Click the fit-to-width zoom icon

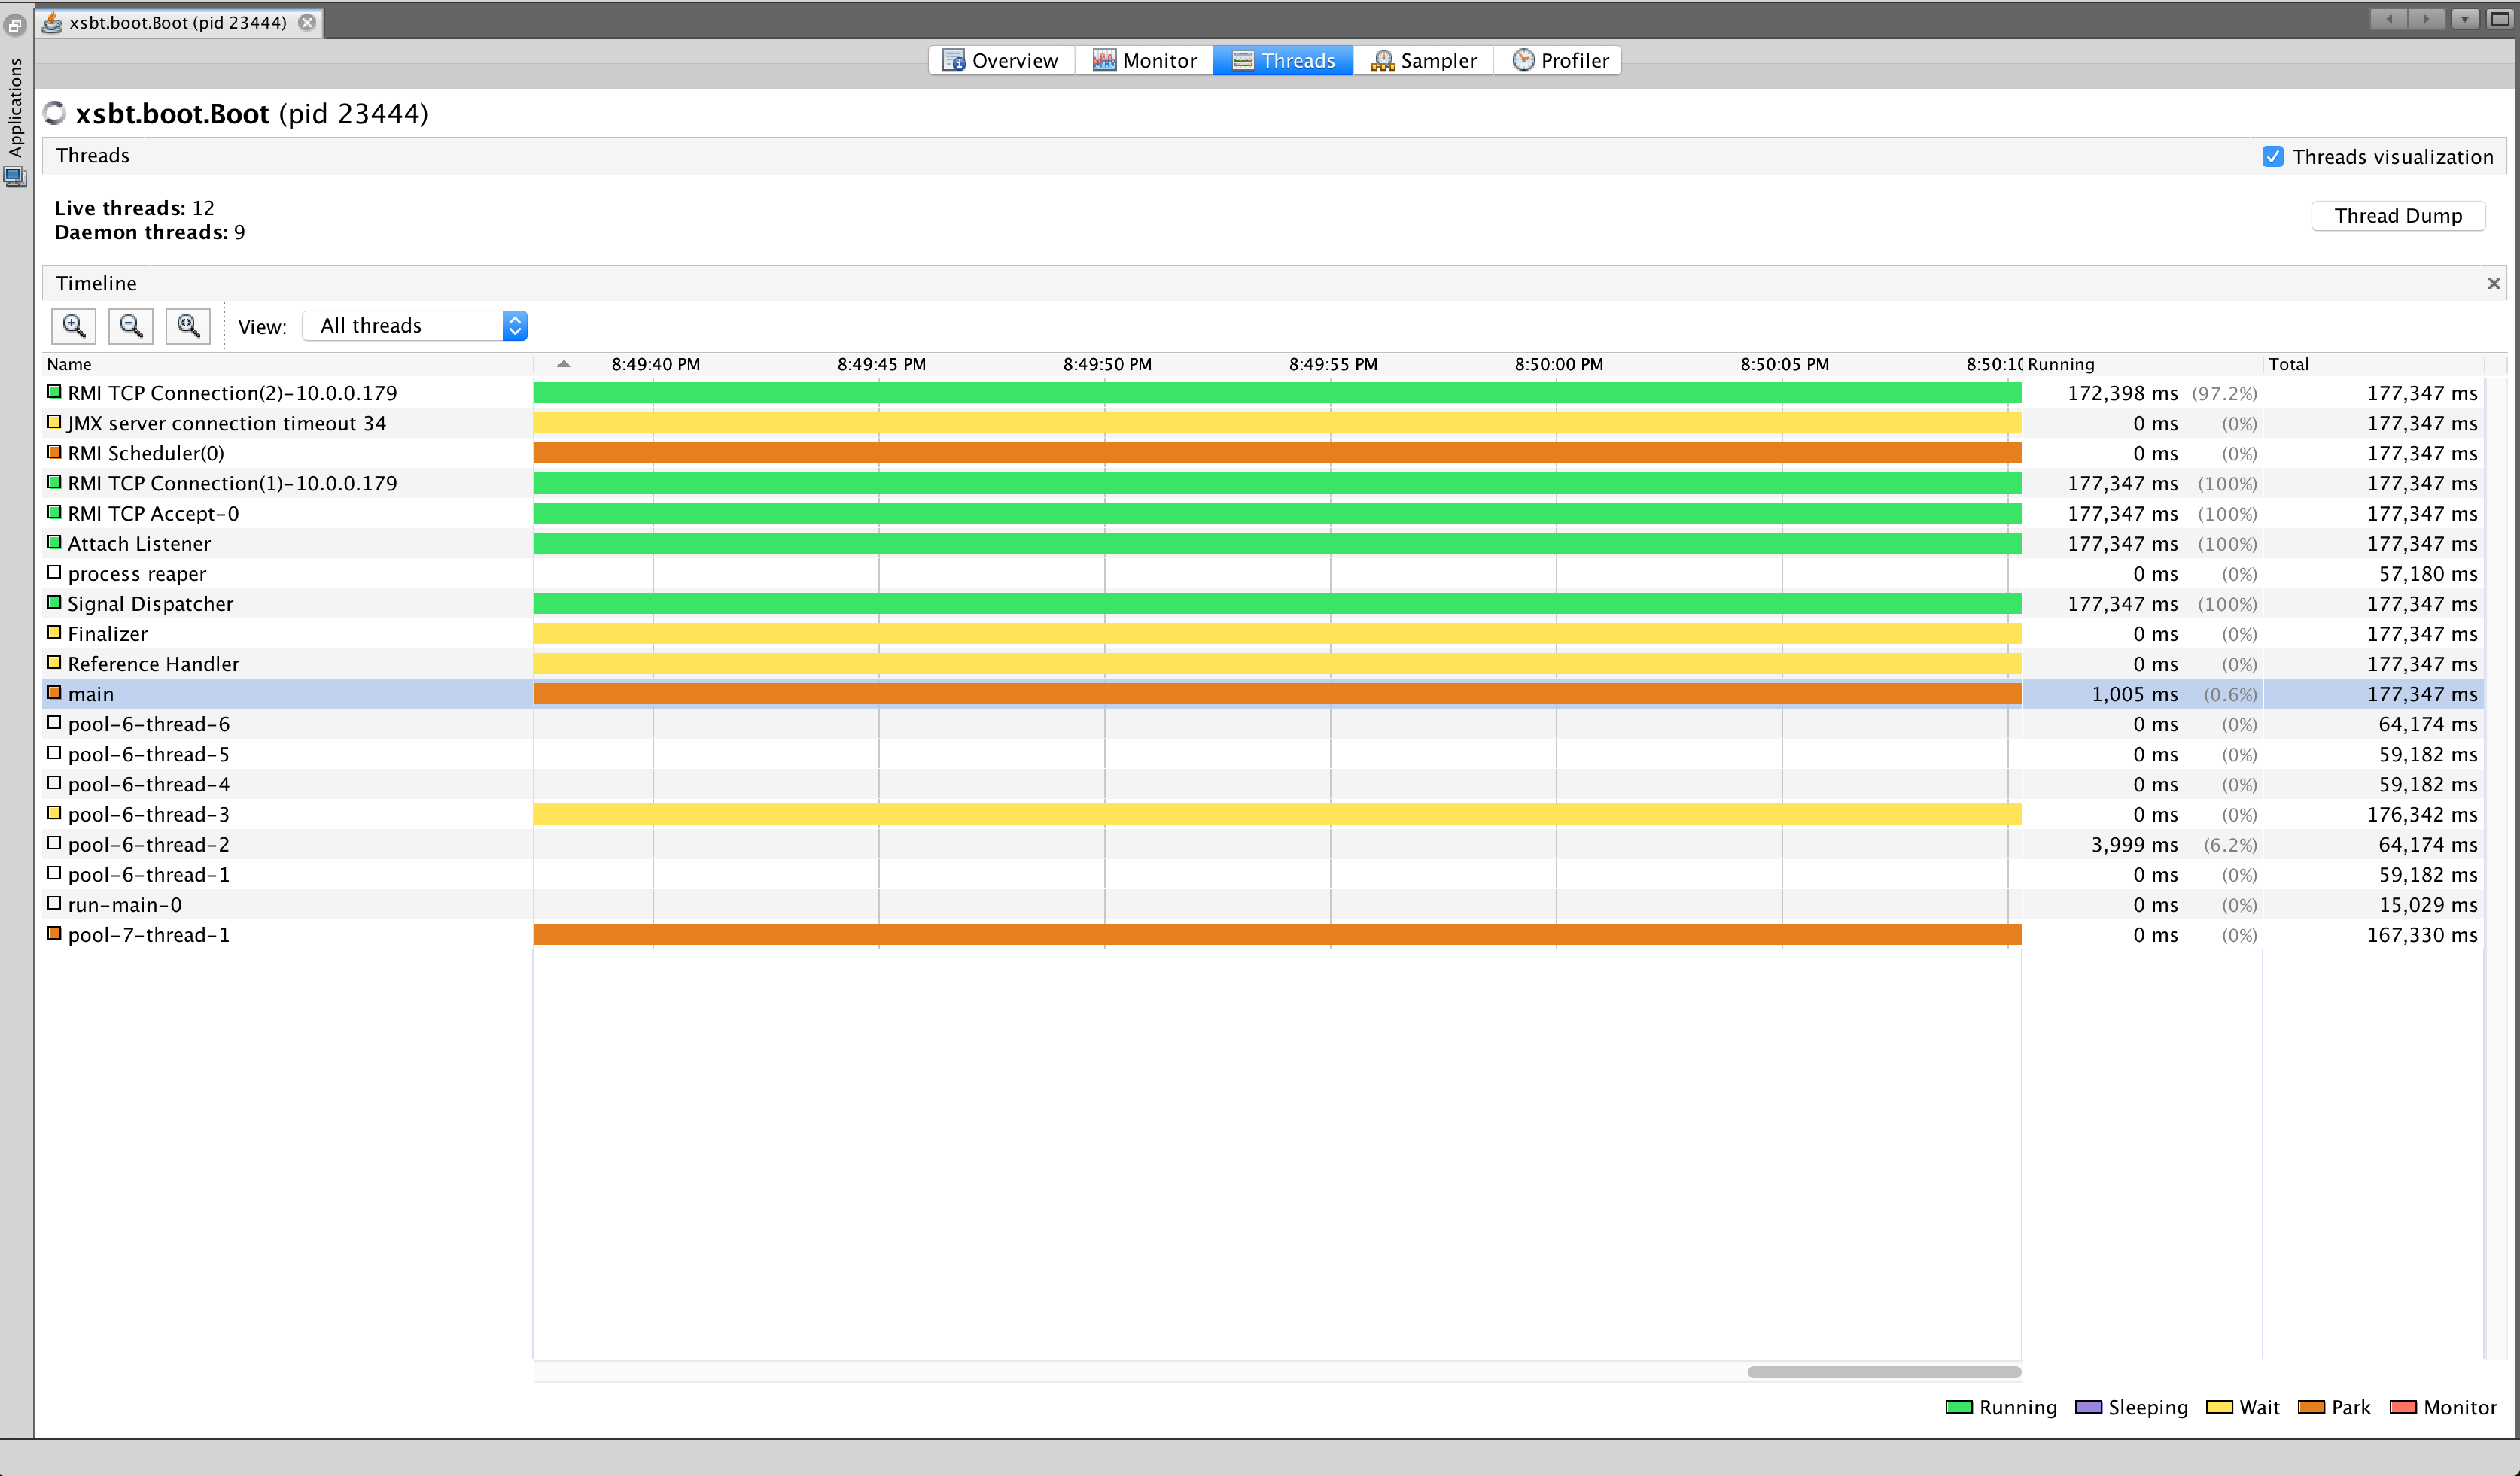click(188, 326)
